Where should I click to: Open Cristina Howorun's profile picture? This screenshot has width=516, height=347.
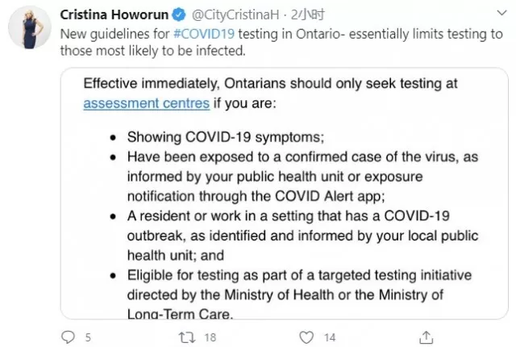tap(30, 27)
